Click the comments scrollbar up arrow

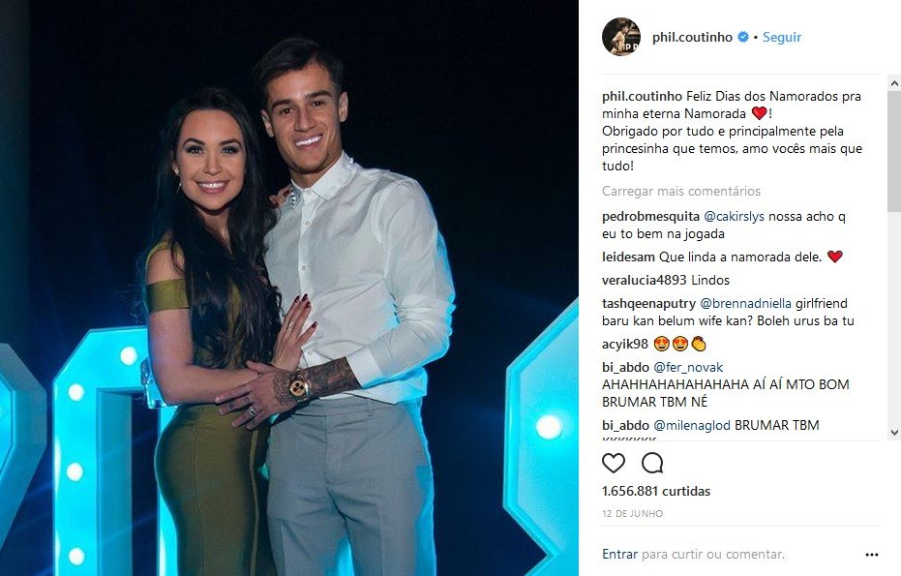pos(894,83)
